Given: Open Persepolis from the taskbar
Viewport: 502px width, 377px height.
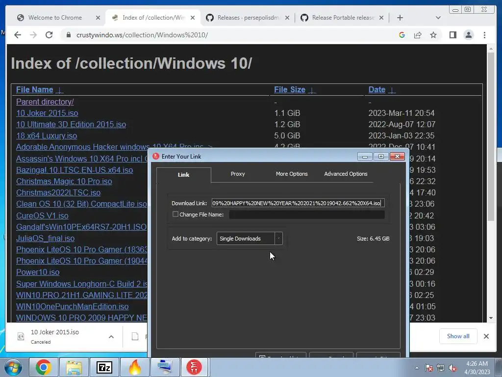Looking at the screenshot, I should 194,367.
